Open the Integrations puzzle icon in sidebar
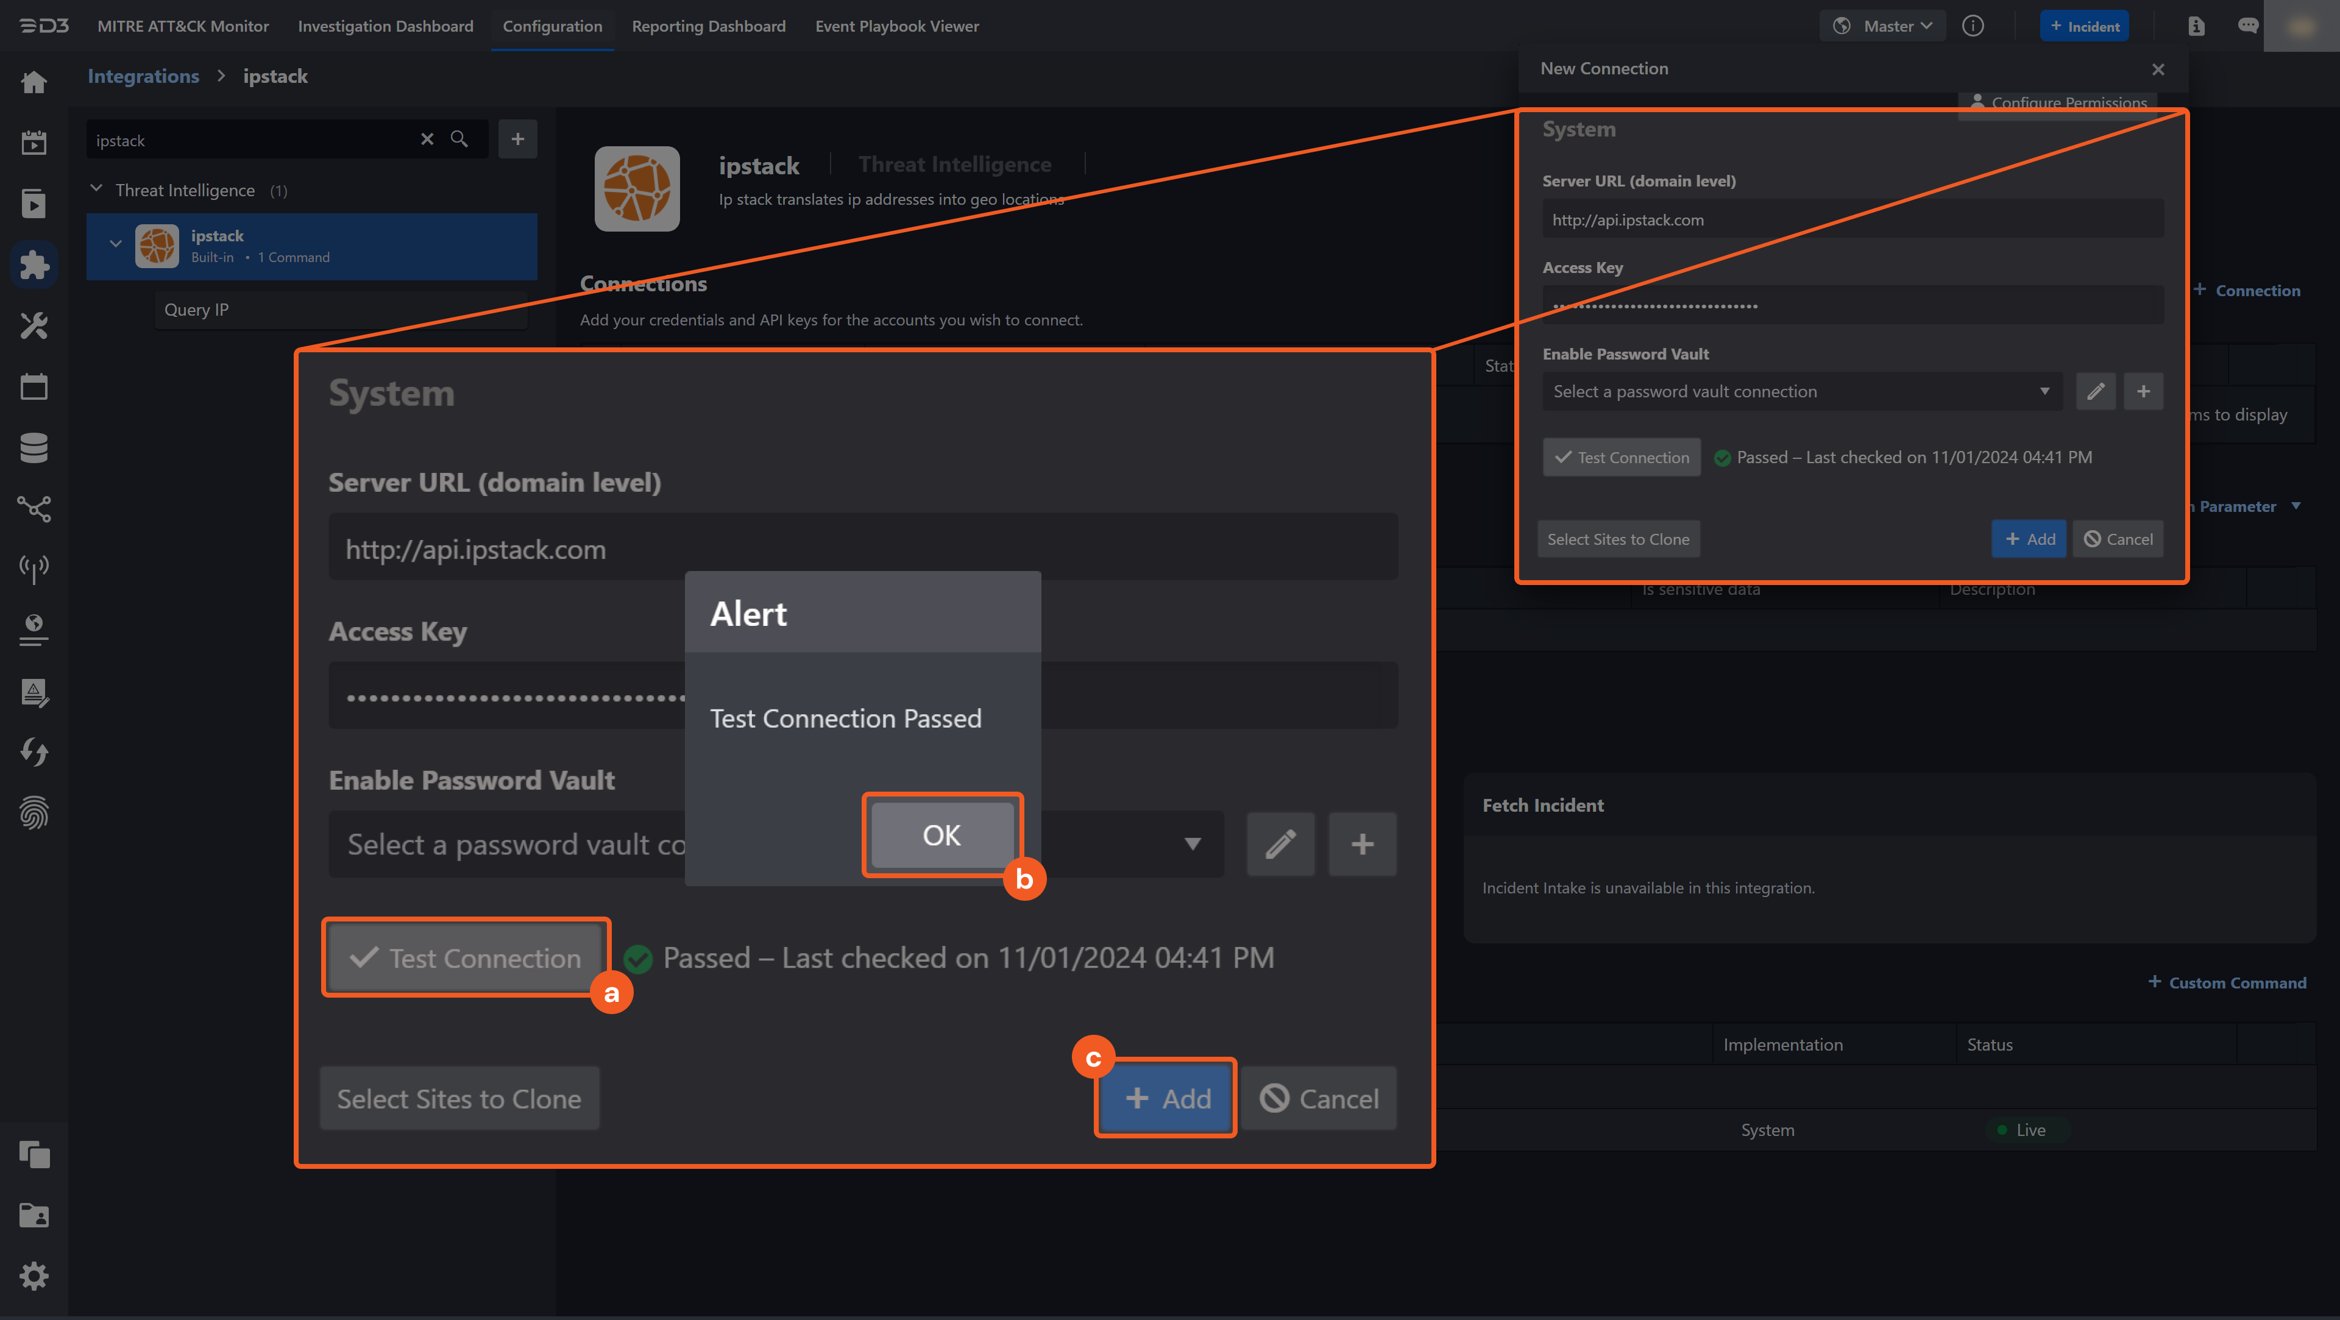This screenshot has height=1320, width=2340. point(34,264)
